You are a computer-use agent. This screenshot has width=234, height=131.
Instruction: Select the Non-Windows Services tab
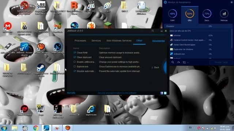click(119, 40)
